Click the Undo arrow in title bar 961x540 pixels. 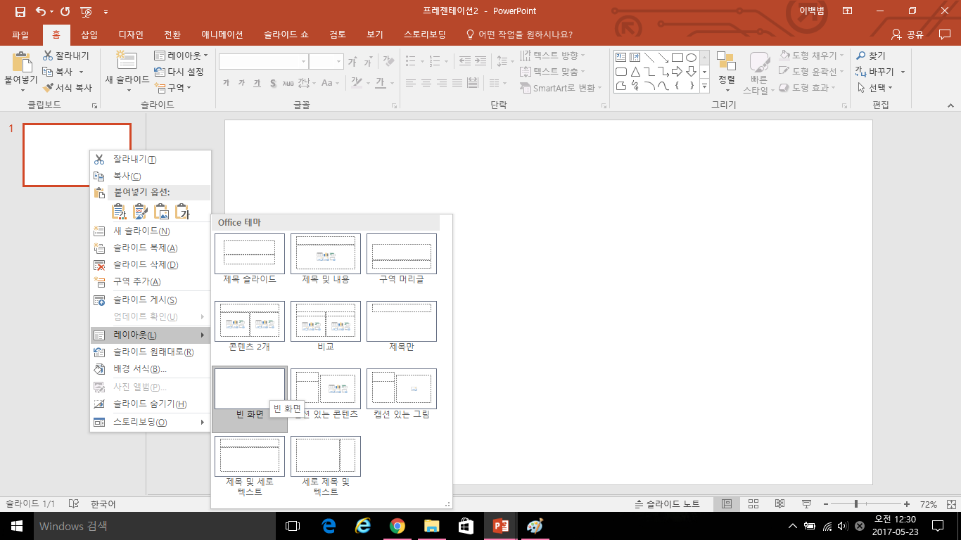pos(40,11)
